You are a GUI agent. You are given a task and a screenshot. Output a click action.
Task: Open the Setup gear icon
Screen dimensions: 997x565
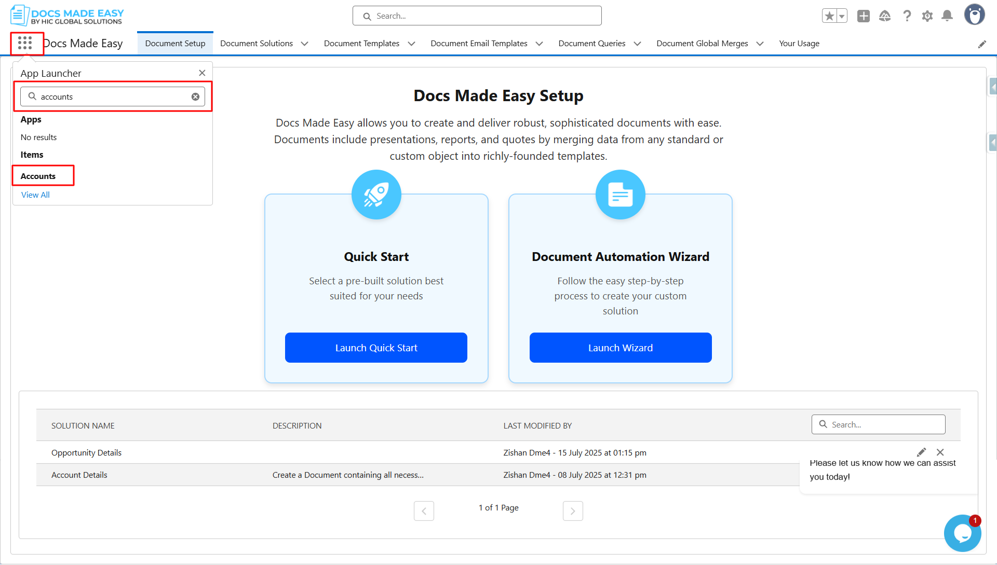[x=927, y=16]
